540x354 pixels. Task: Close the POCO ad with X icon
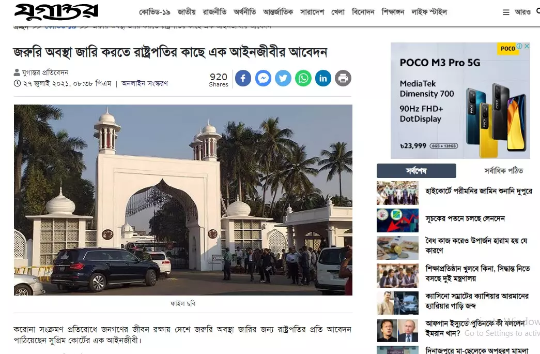click(x=527, y=46)
